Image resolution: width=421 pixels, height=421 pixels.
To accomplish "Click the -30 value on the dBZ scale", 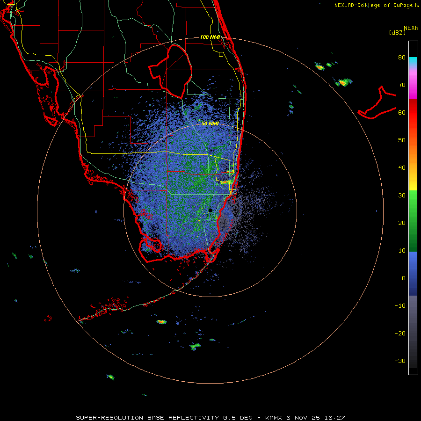I will (x=400, y=361).
